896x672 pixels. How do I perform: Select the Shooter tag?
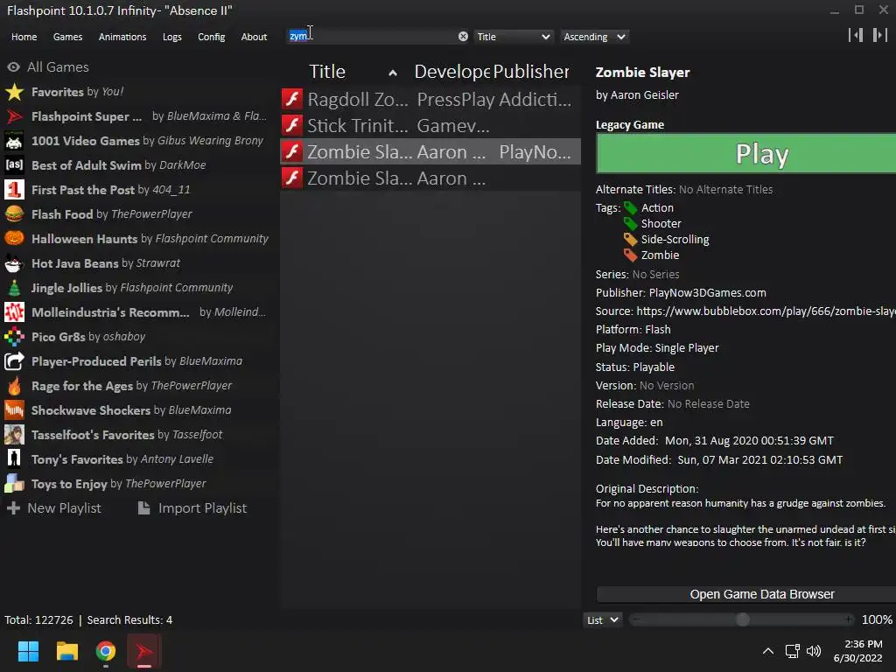[661, 223]
